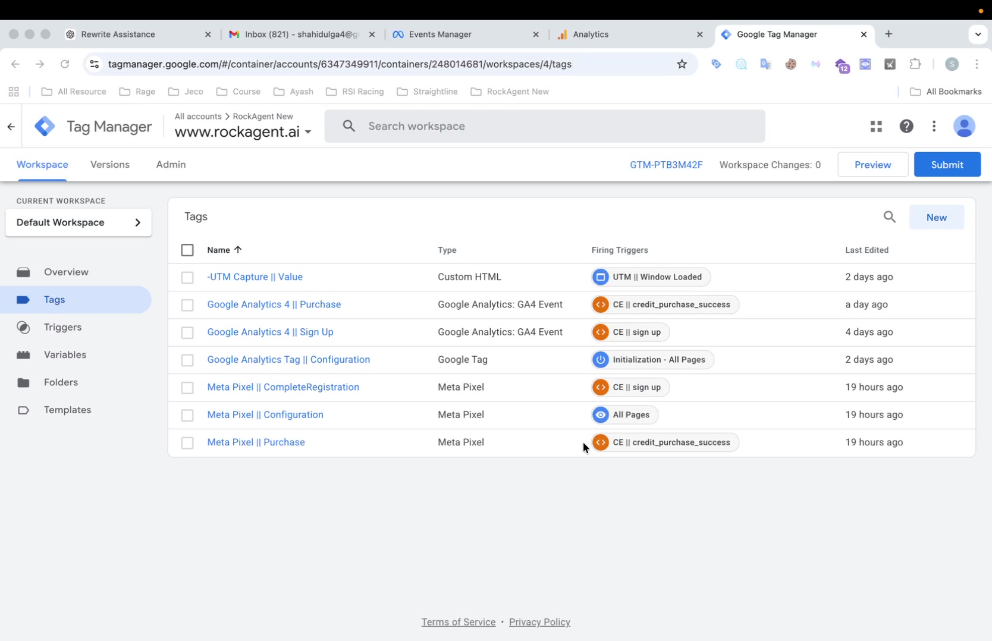Click the Search workspace field

coord(544,126)
